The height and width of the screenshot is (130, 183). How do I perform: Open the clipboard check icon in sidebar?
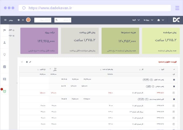[x=5, y=67]
